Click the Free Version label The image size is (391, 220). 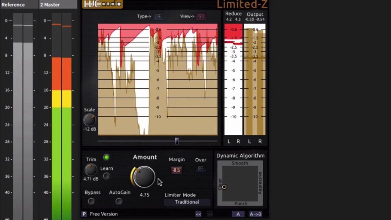(104, 214)
